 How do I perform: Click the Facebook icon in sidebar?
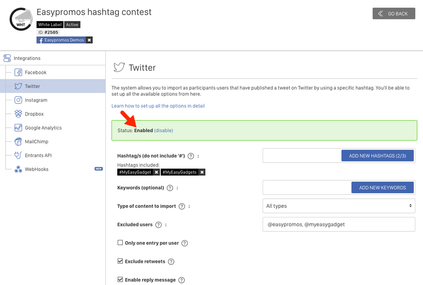coord(18,72)
